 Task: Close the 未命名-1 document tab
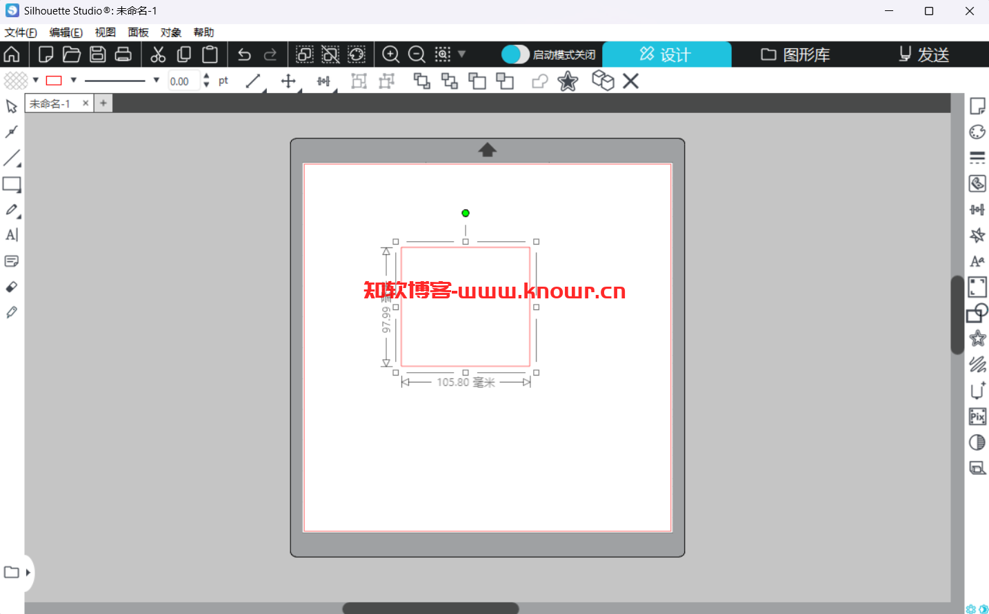[x=86, y=103]
